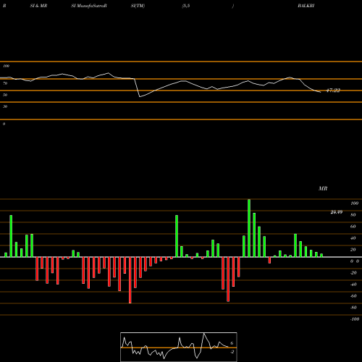Click the value 6 in the mini chart

coord(232,343)
